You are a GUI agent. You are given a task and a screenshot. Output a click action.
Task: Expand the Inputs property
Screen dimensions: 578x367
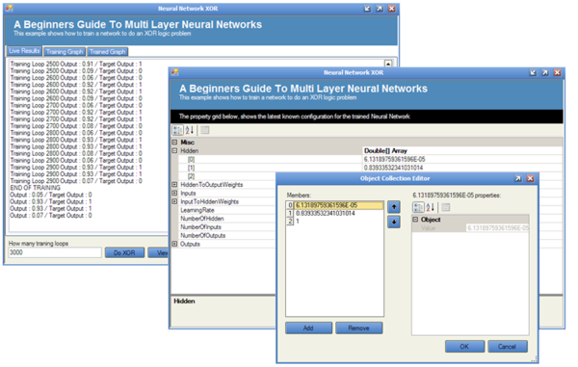(x=174, y=193)
